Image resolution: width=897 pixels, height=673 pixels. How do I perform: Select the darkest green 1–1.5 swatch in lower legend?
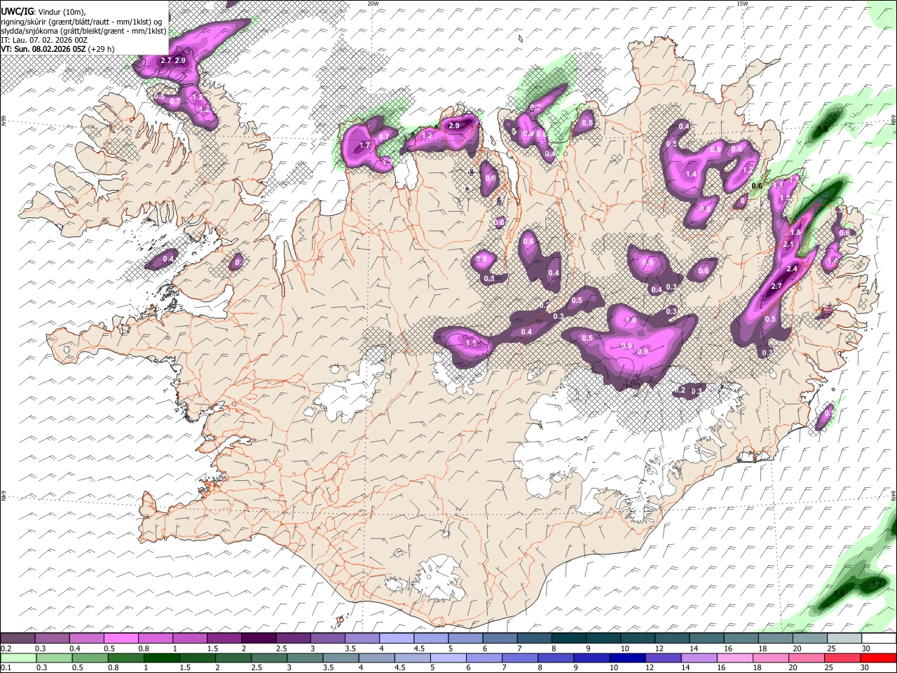[162, 658]
